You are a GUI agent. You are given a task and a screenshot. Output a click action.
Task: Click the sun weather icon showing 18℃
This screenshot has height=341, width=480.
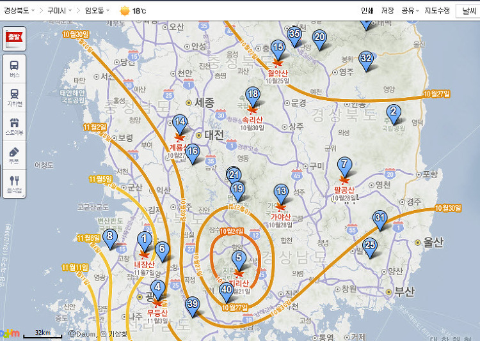(124, 11)
